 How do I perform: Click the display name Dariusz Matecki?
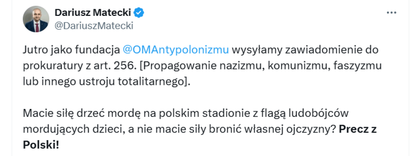tap(92, 13)
